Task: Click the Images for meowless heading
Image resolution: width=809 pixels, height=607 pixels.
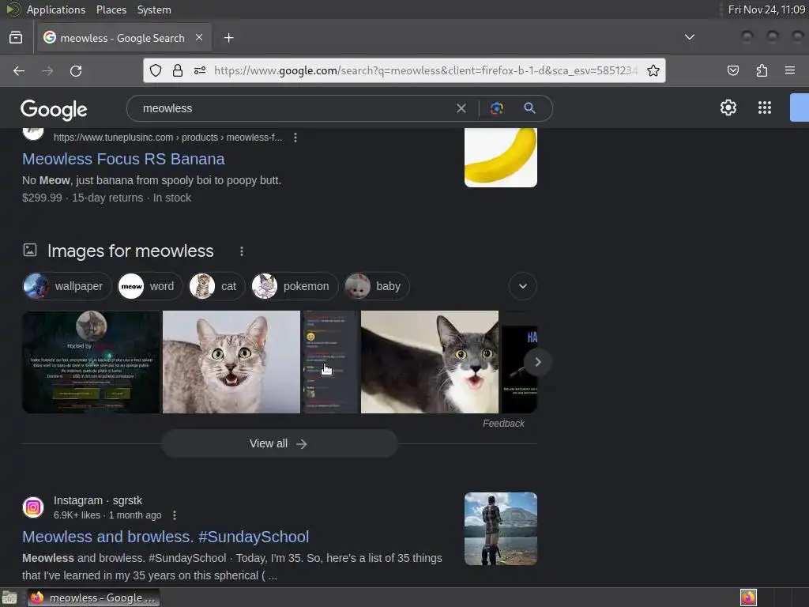Action: pyautogui.click(x=130, y=251)
